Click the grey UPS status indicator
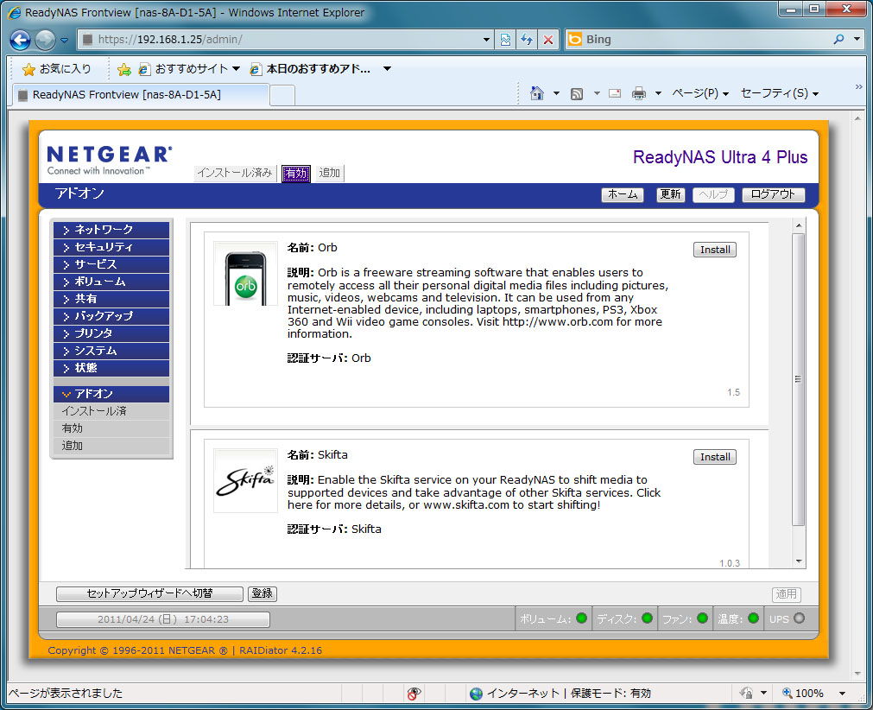 799,618
